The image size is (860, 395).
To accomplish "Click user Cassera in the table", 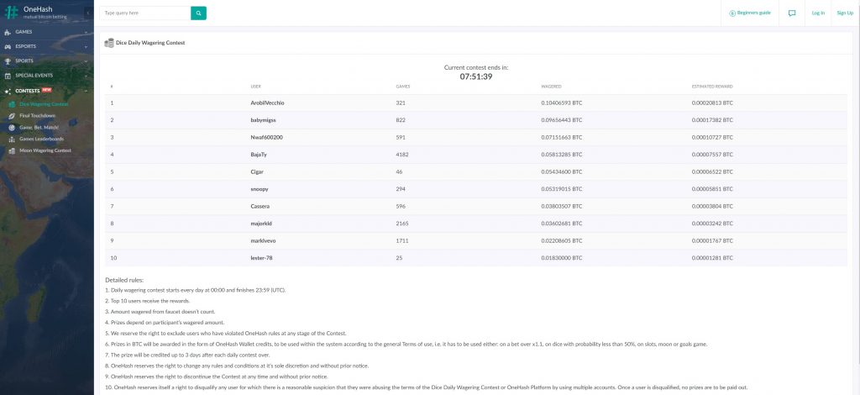I will tap(260, 206).
